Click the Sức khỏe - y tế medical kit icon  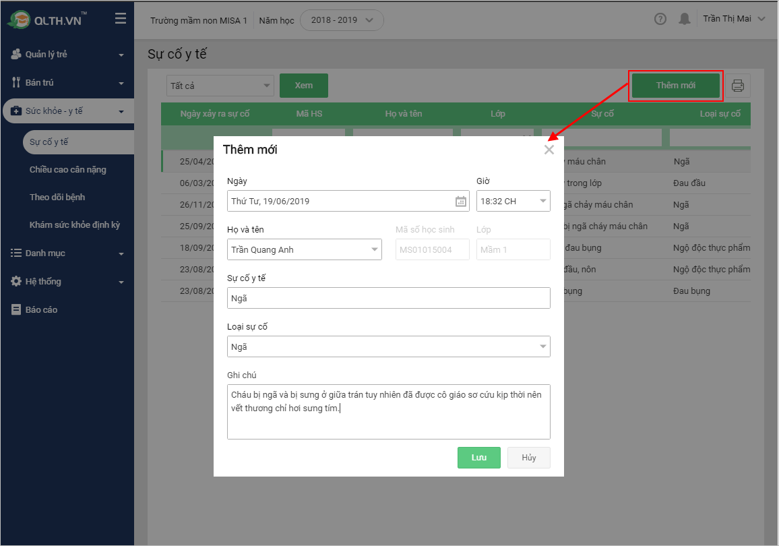coord(16,111)
